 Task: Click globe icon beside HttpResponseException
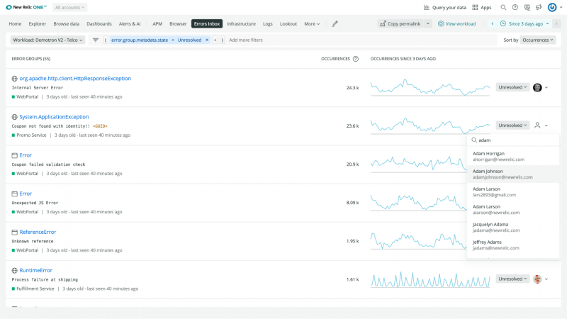pos(14,79)
